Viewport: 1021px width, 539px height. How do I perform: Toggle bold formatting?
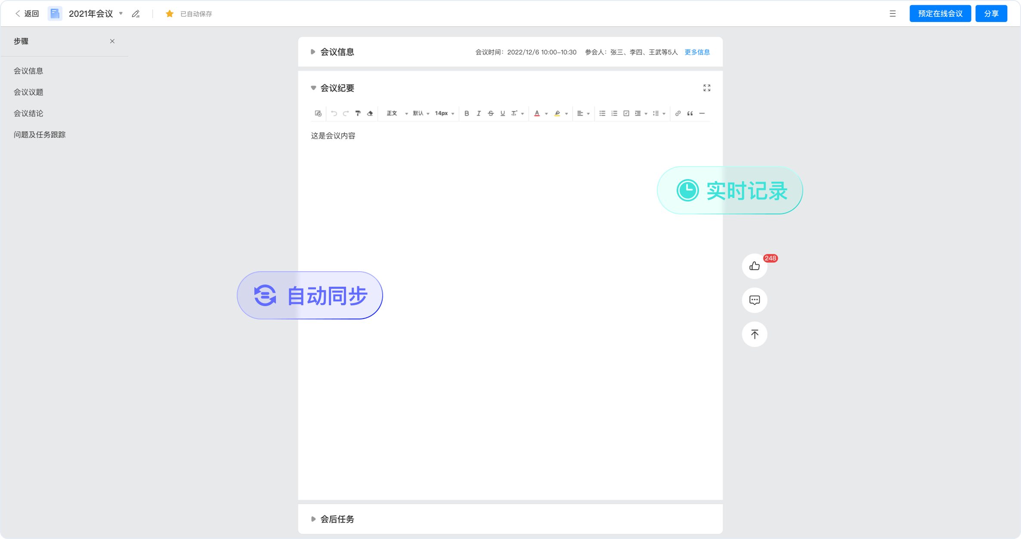pyautogui.click(x=467, y=113)
